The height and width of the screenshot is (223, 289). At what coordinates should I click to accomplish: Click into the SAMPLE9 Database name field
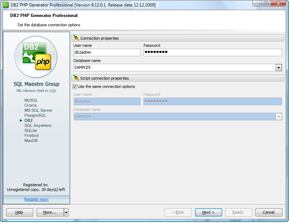click(174, 68)
